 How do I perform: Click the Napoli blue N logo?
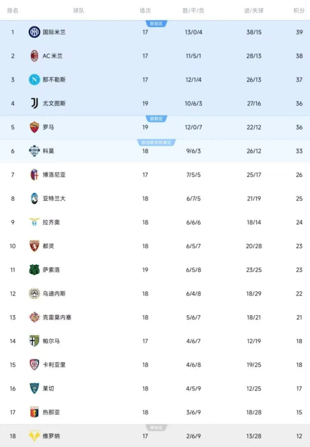pyautogui.click(x=34, y=79)
